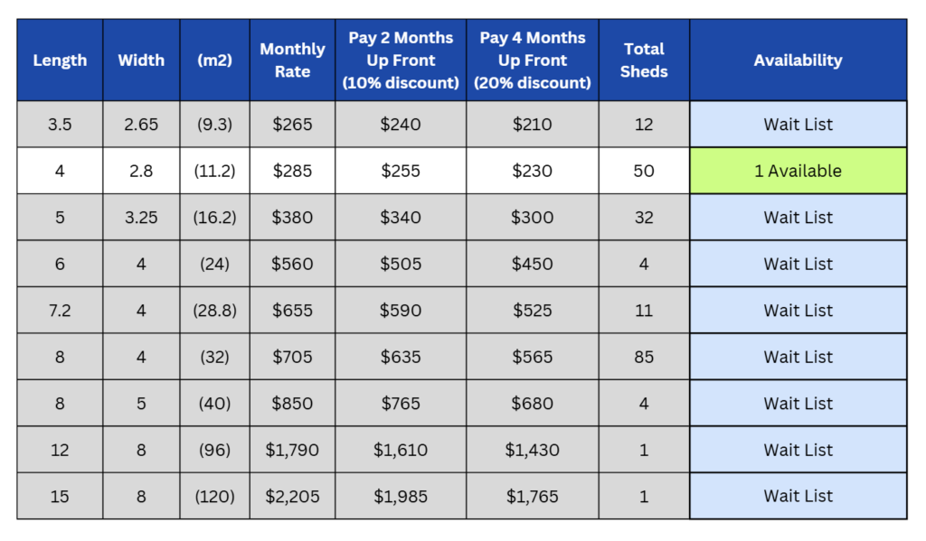Select the Total Sheds header cell
Viewport: 926px width, 541px height.
pyautogui.click(x=644, y=61)
